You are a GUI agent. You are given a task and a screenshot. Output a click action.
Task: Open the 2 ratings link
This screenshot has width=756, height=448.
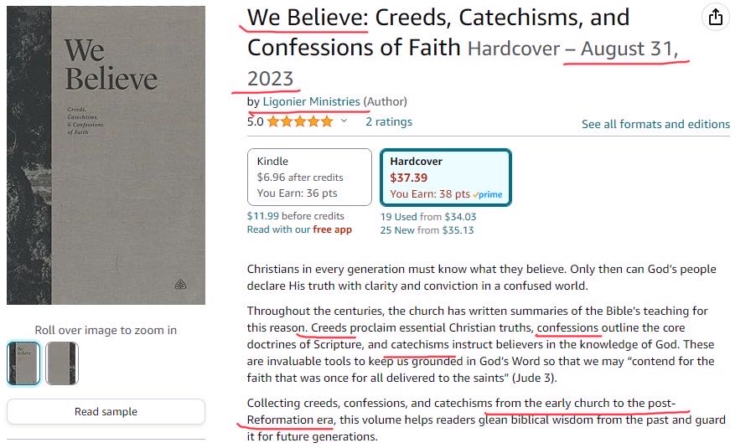coord(389,121)
